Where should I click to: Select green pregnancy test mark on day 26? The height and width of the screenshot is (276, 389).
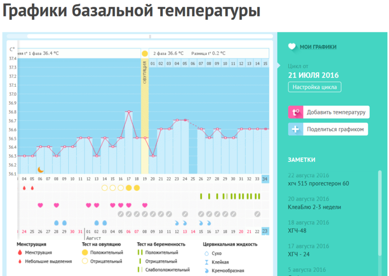pyautogui.click(x=201, y=196)
